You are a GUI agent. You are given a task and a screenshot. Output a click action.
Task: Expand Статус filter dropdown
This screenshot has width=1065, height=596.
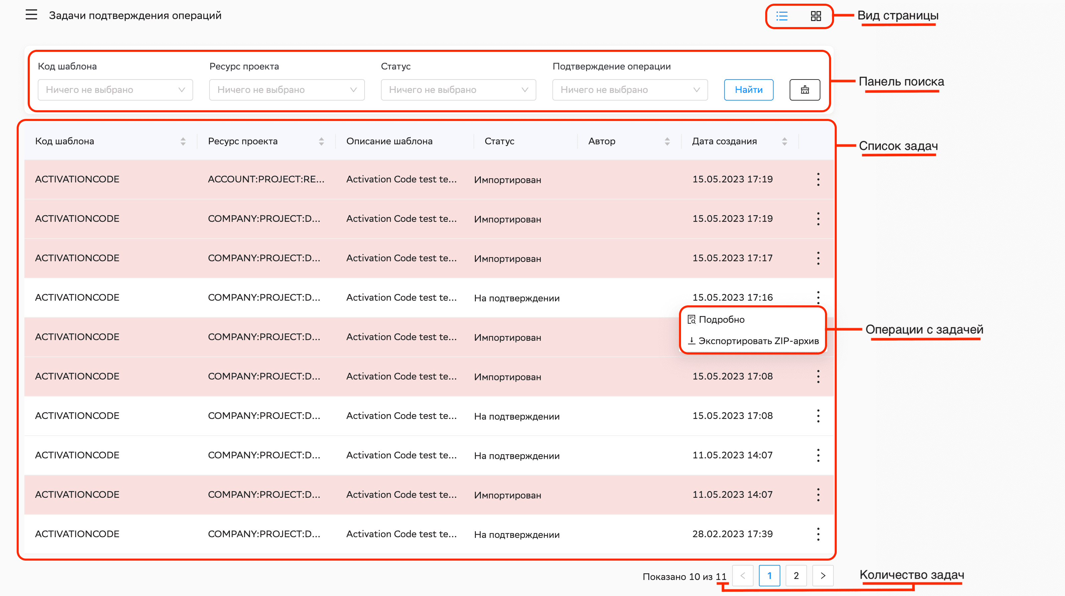click(x=458, y=90)
